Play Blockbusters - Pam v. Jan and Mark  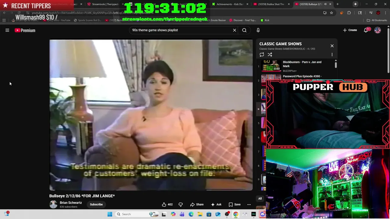[x=302, y=64]
